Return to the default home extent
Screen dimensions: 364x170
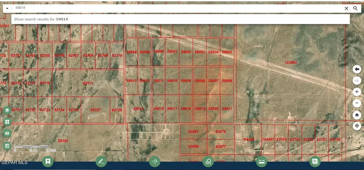[357, 115]
